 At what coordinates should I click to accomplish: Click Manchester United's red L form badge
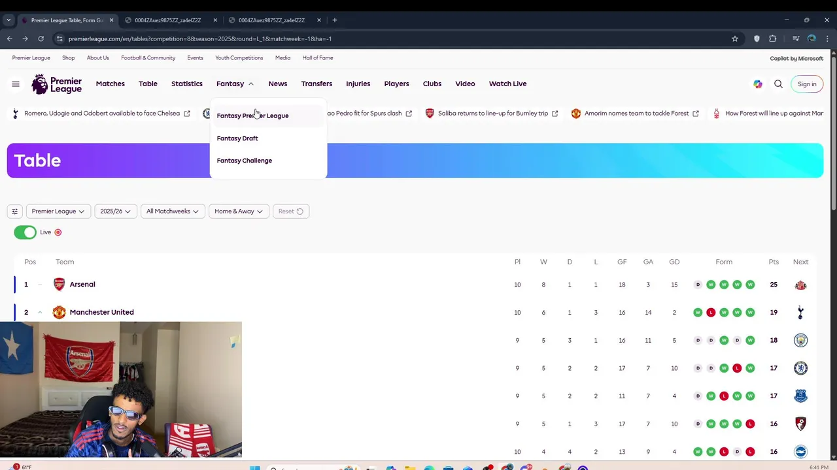711,312
